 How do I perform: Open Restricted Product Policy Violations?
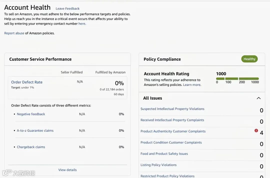167,176
